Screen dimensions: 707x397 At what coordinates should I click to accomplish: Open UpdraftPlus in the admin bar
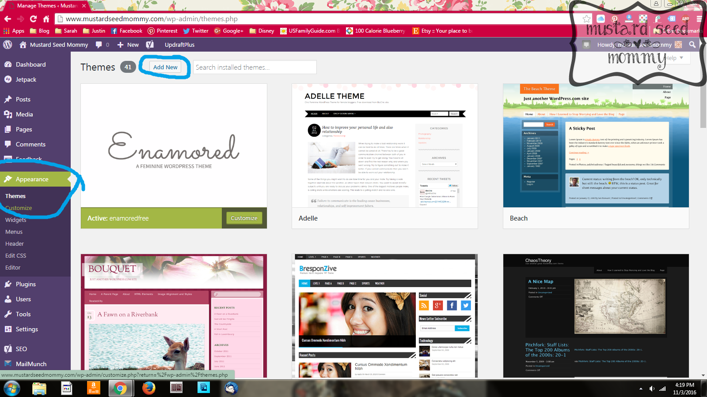pos(179,45)
